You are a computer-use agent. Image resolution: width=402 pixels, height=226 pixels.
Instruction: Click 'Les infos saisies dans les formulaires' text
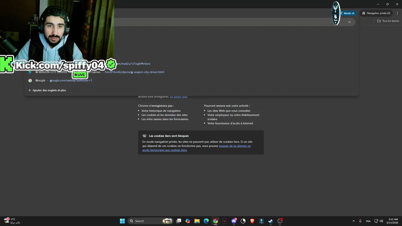coord(165,119)
